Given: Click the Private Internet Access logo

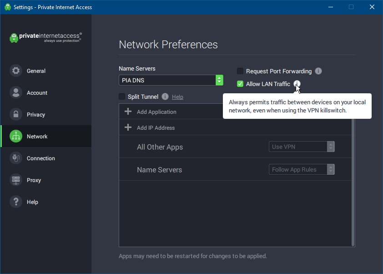Looking at the screenshot, I should [x=45, y=38].
